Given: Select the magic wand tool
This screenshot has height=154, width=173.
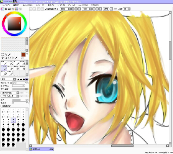Looking at the screenshot, I should (10, 54).
